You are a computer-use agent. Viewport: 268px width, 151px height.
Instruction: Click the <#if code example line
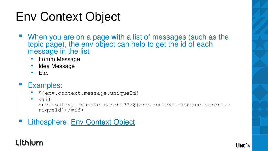click(45, 99)
